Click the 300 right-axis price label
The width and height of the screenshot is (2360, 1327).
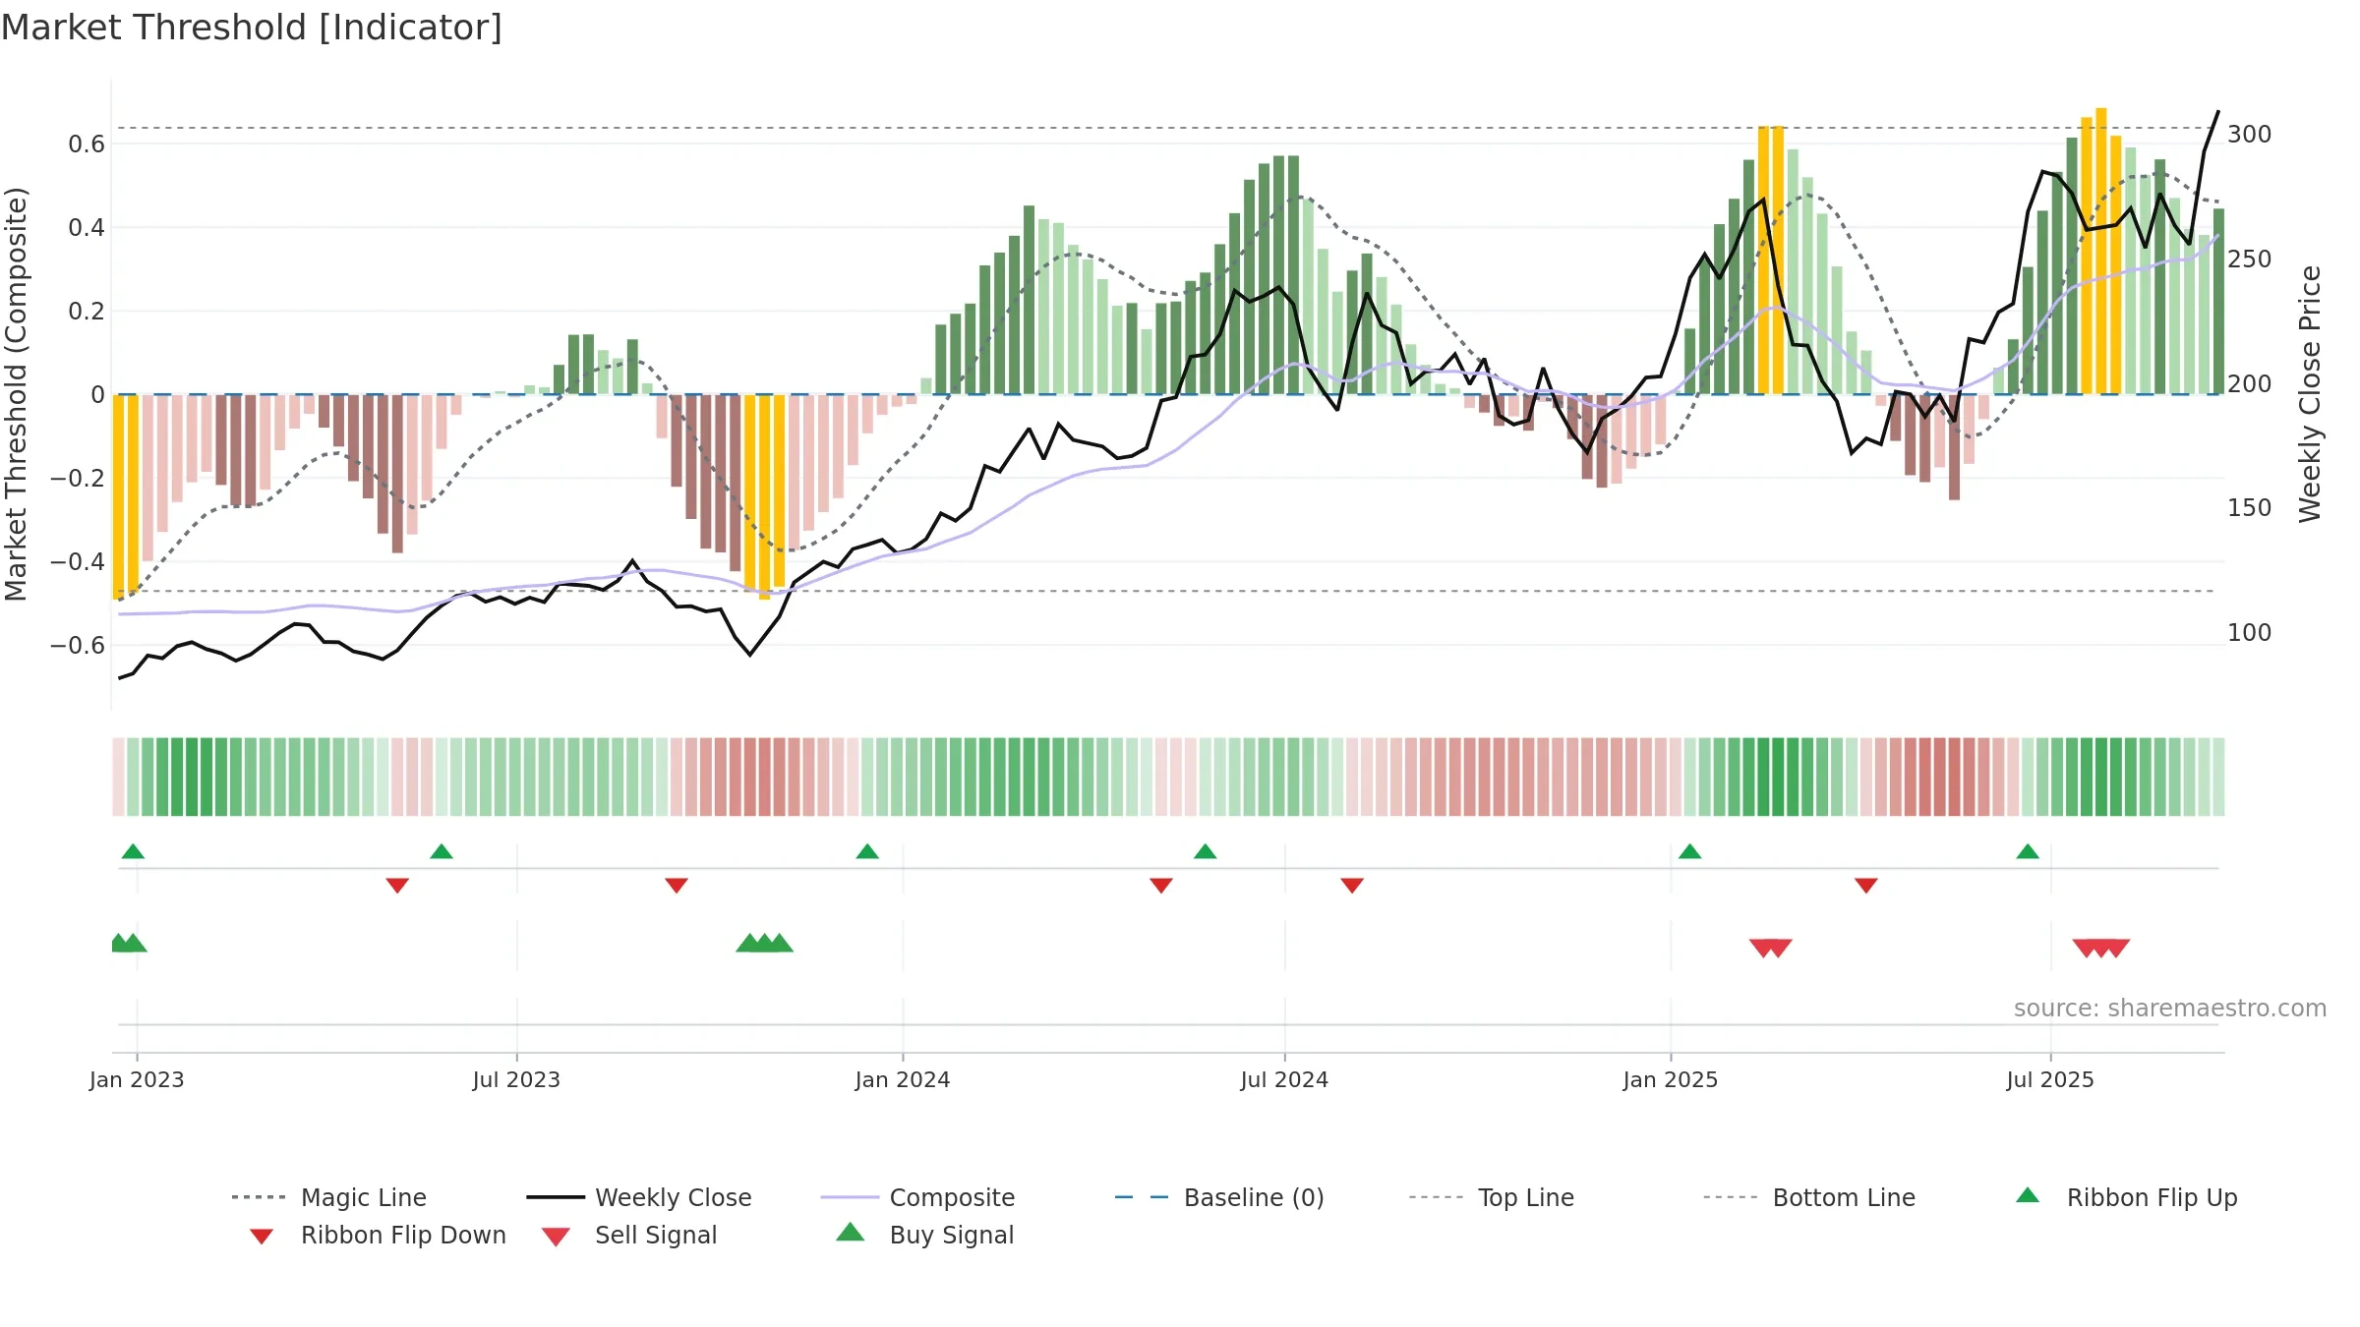(x=2250, y=135)
